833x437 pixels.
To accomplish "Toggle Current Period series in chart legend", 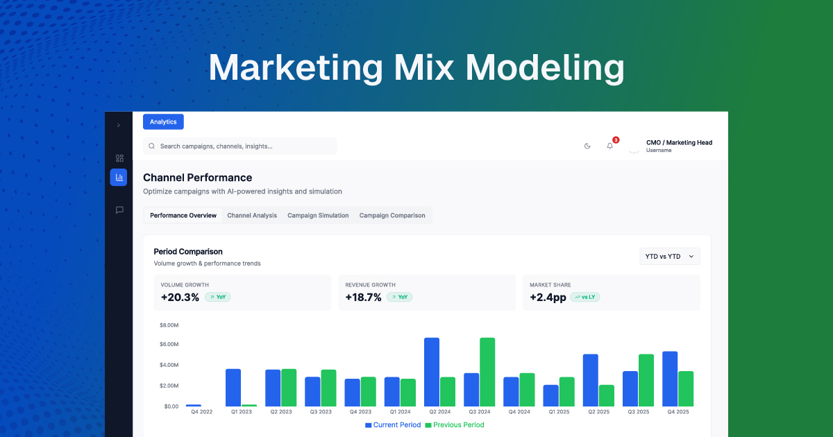I will (393, 425).
